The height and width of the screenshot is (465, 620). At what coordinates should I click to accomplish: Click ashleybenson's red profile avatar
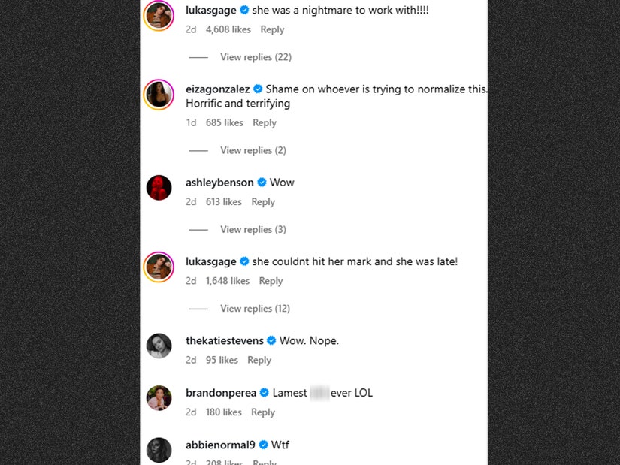pos(159,188)
